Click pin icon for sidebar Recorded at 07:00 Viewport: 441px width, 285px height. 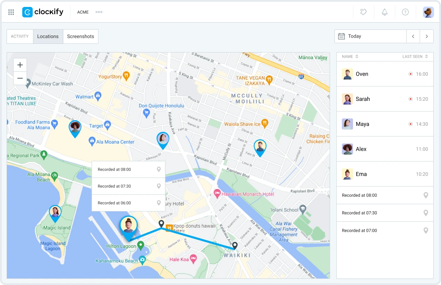coord(426,230)
